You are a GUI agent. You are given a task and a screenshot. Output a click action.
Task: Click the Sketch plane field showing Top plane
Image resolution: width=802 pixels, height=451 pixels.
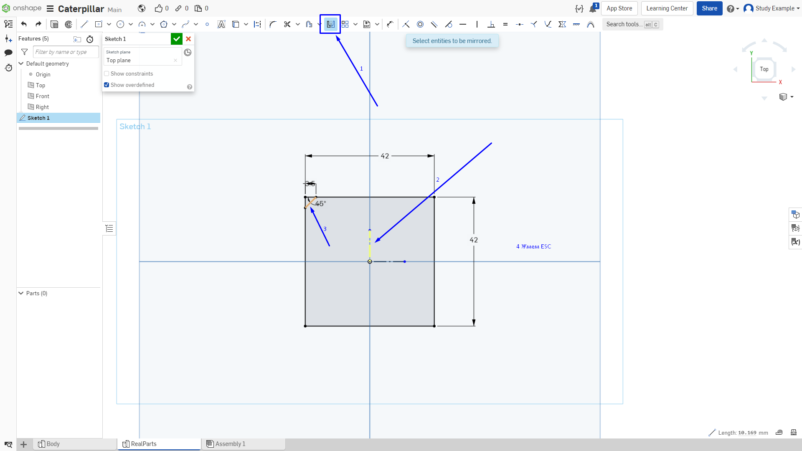142,57
